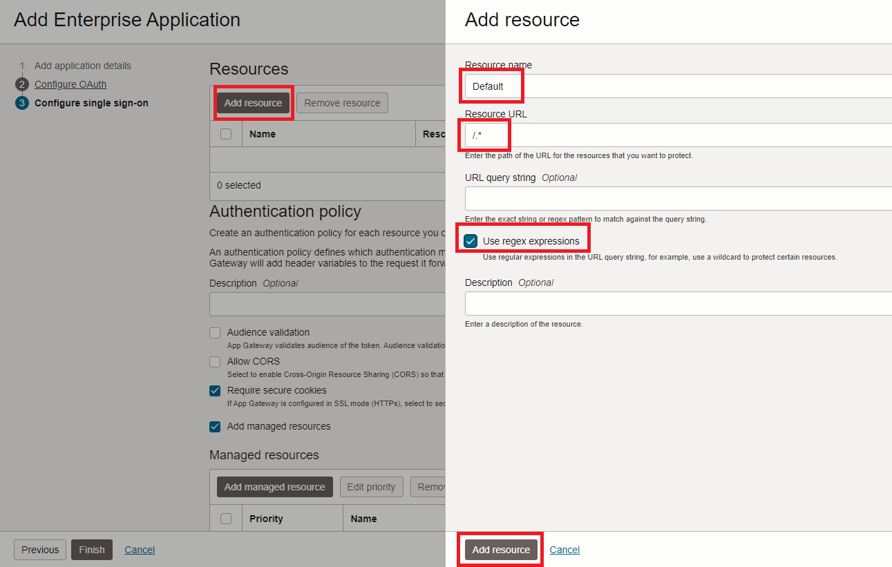Cancel the Add resource panel

pyautogui.click(x=564, y=550)
